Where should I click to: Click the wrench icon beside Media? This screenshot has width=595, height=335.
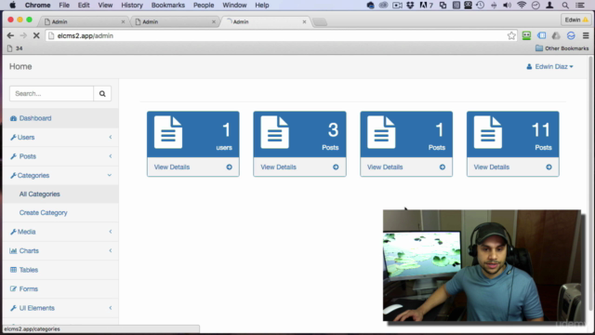point(13,232)
